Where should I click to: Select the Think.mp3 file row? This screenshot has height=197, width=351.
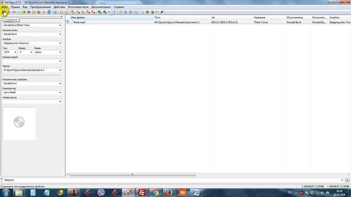click(208, 22)
